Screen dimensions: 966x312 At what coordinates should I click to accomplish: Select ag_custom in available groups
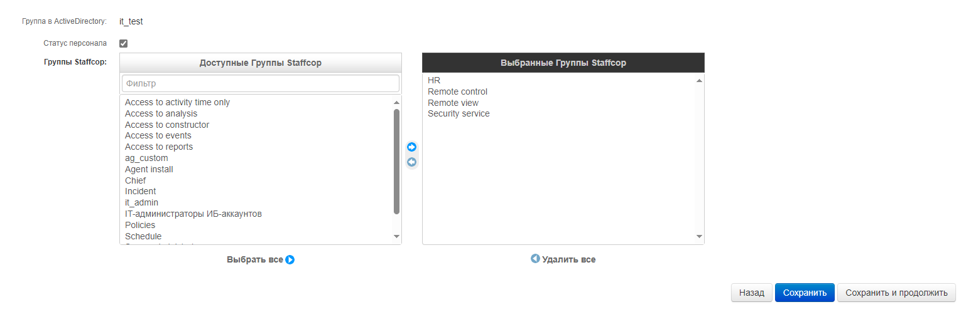256,158
